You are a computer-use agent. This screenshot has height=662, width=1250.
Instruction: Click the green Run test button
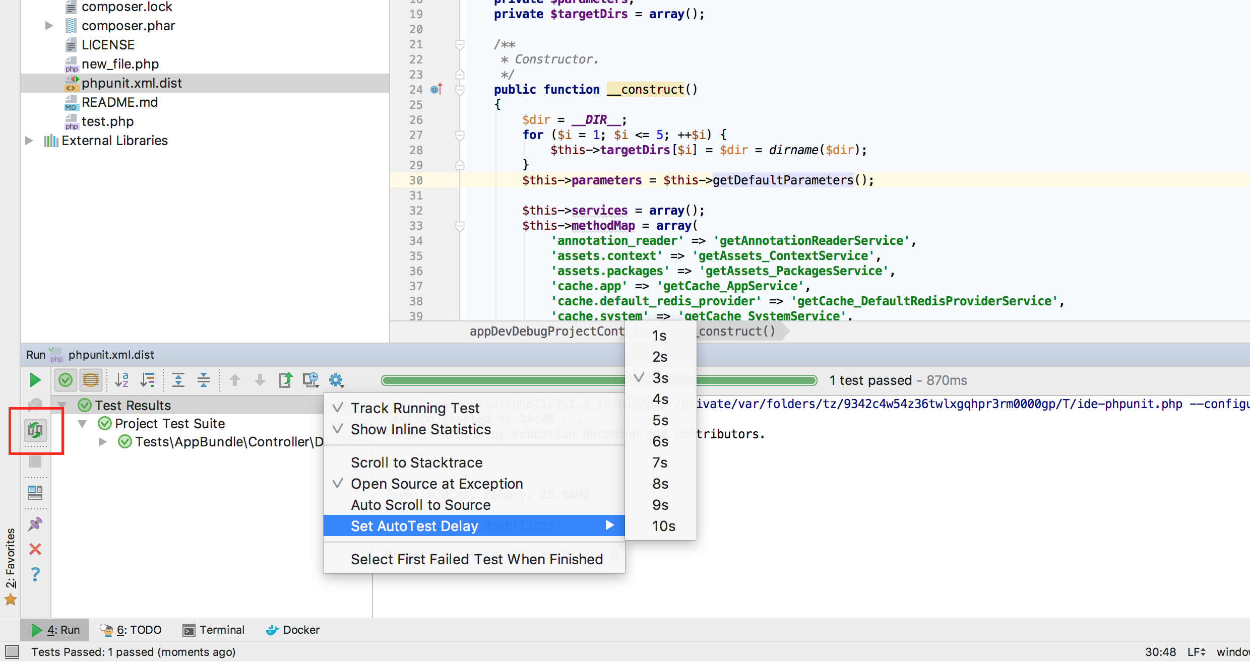[34, 379]
